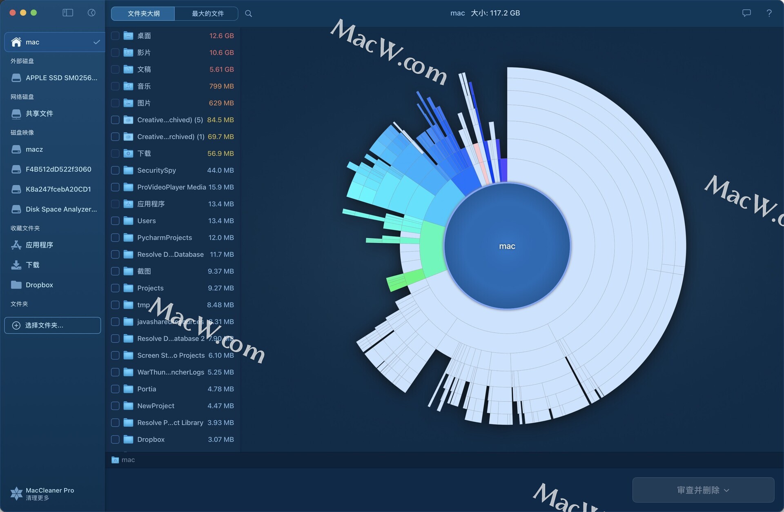Viewport: 784px width, 512px height.
Task: Click mac 大小: 117.2 GB title
Action: pyautogui.click(x=485, y=13)
